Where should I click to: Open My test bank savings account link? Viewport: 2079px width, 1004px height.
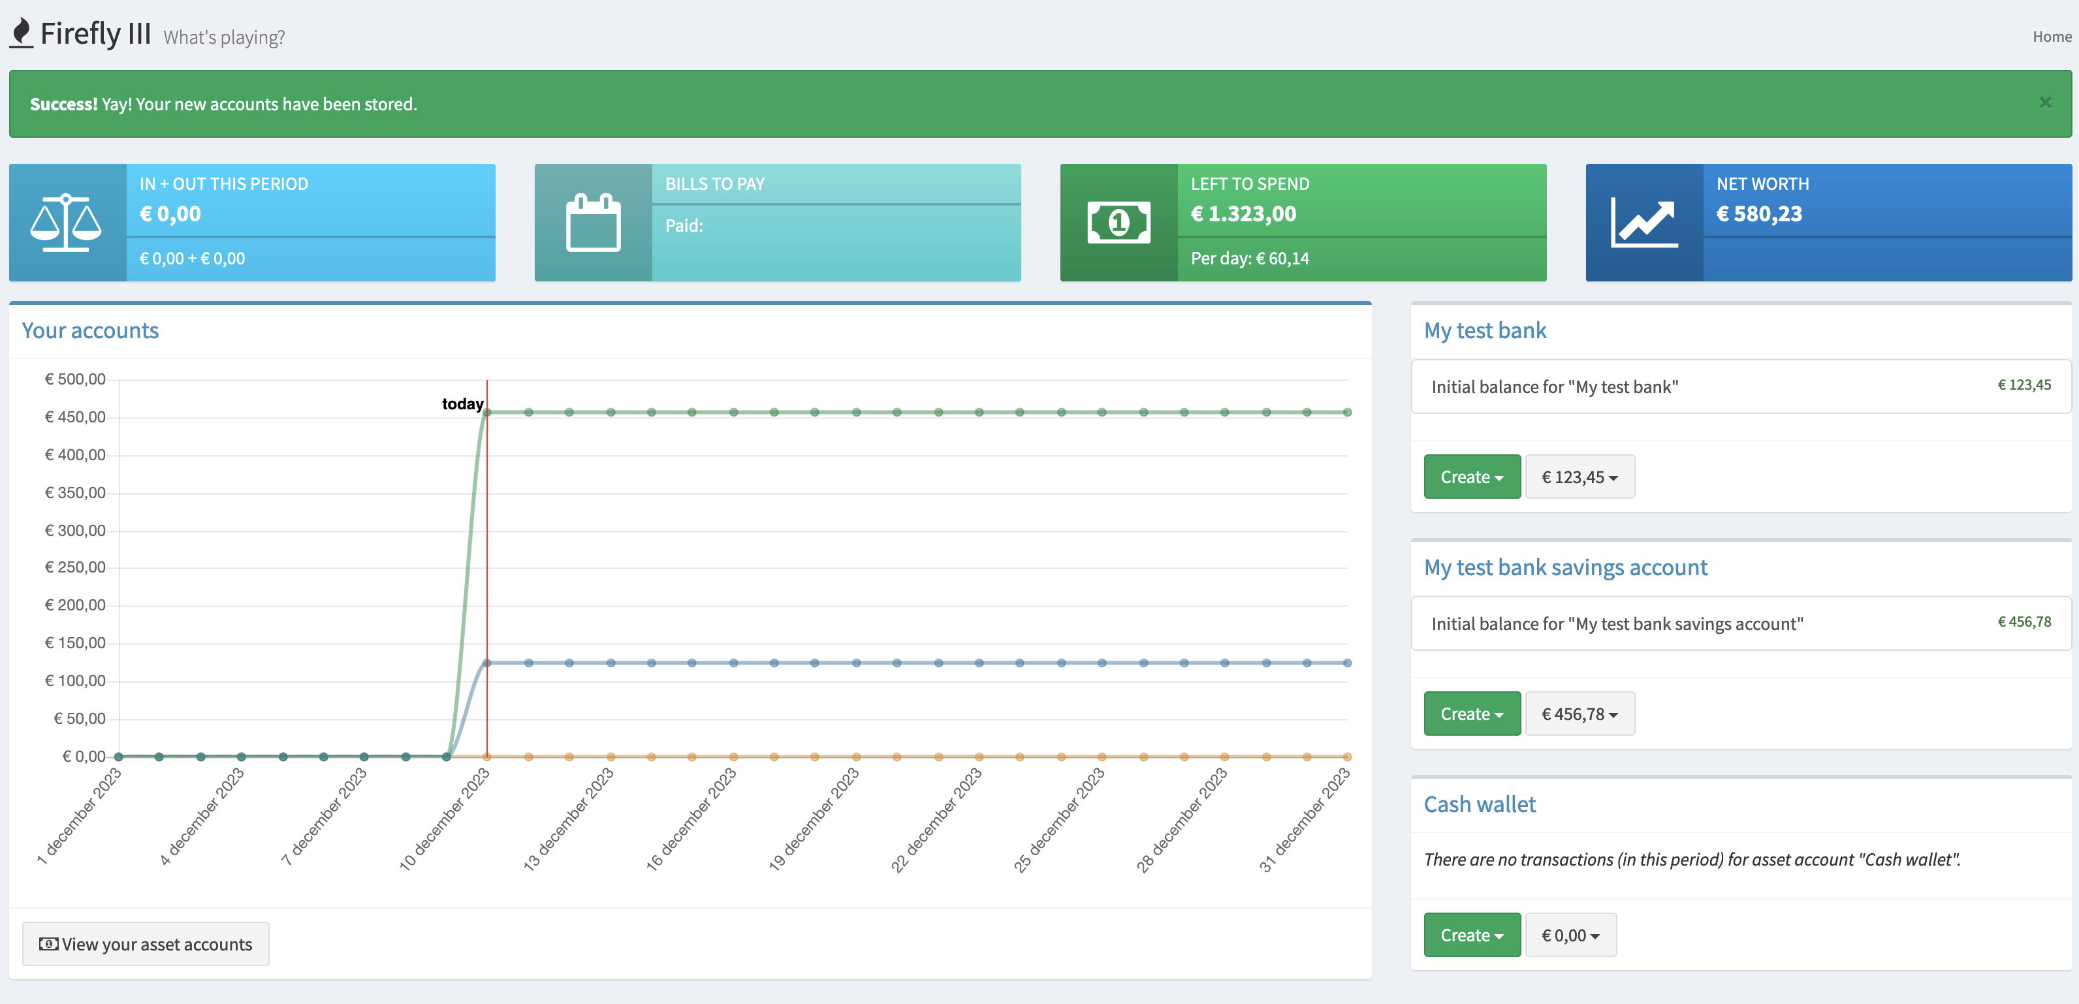coord(1565,567)
